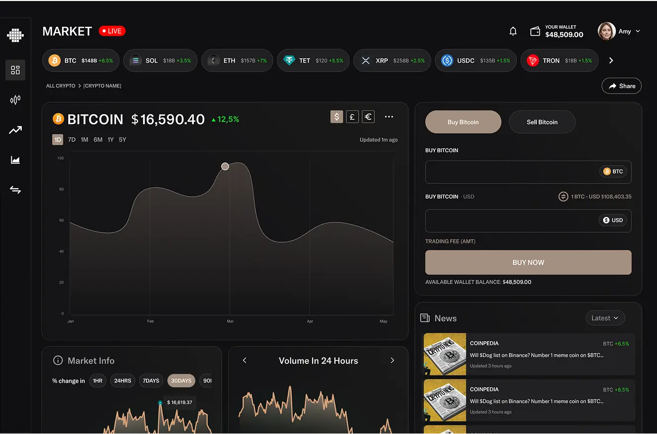Click the pixel logo at top of sidebar
Image resolution: width=657 pixels, height=434 pixels.
coord(15,35)
